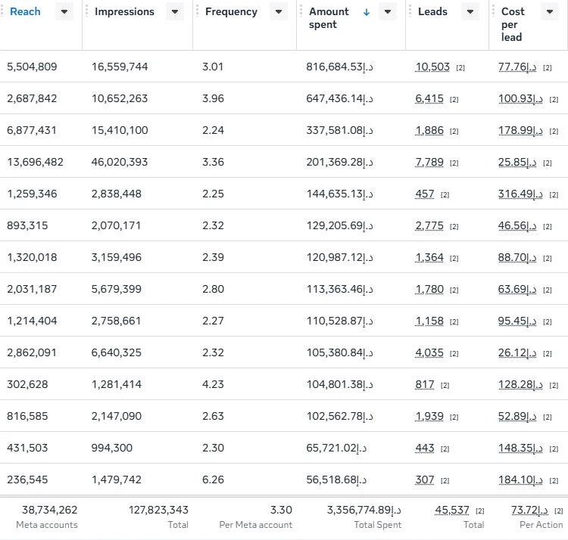Screen dimensions: 568x540
Task: Open the 7,789 leads value
Action: 429,163
